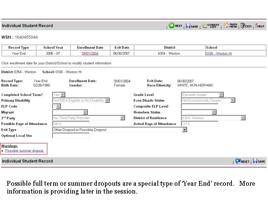The height and width of the screenshot is (201, 268).
Task: Click the green Next arrow icon
Action: (172, 25)
